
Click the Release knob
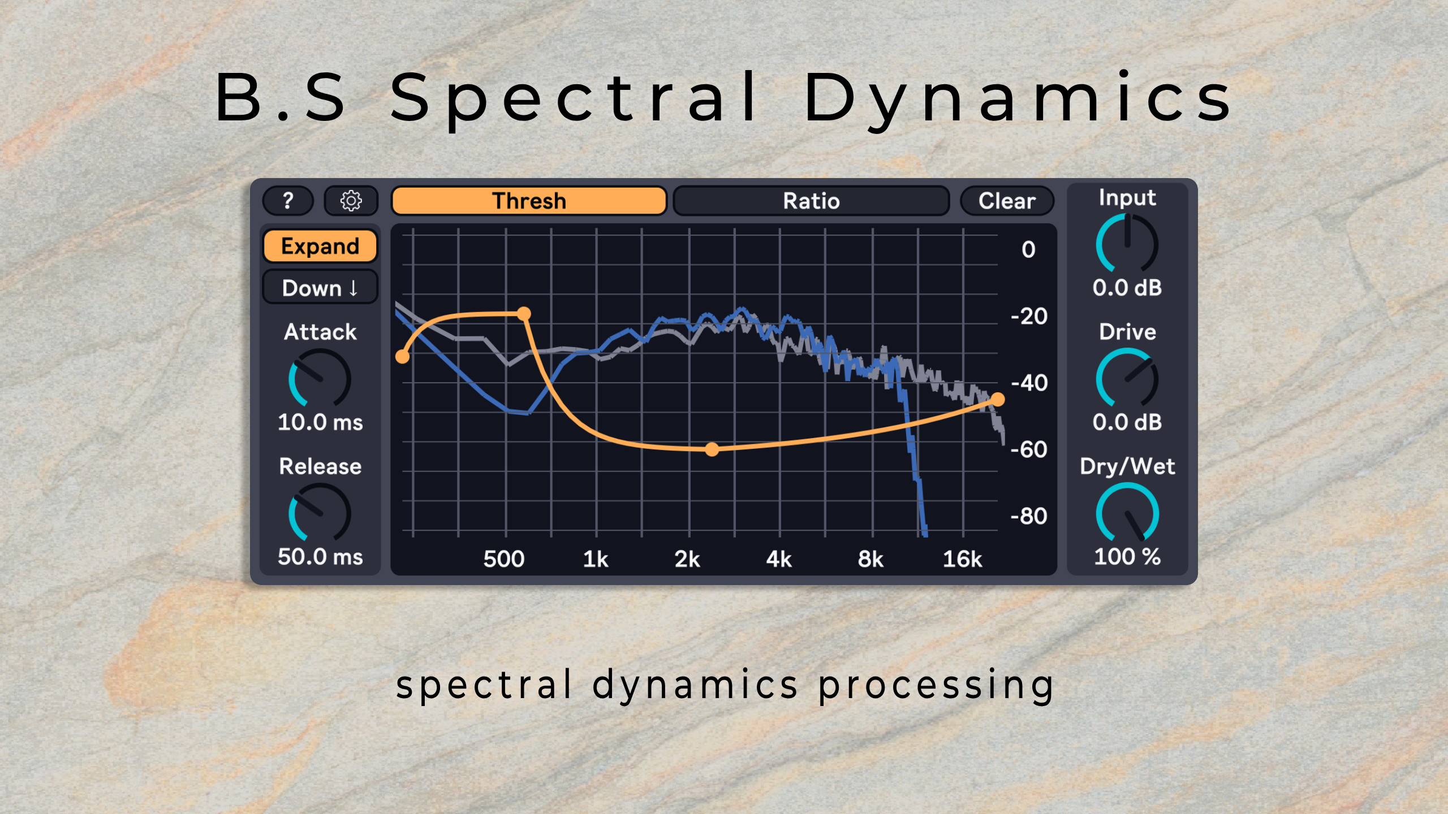click(x=320, y=513)
